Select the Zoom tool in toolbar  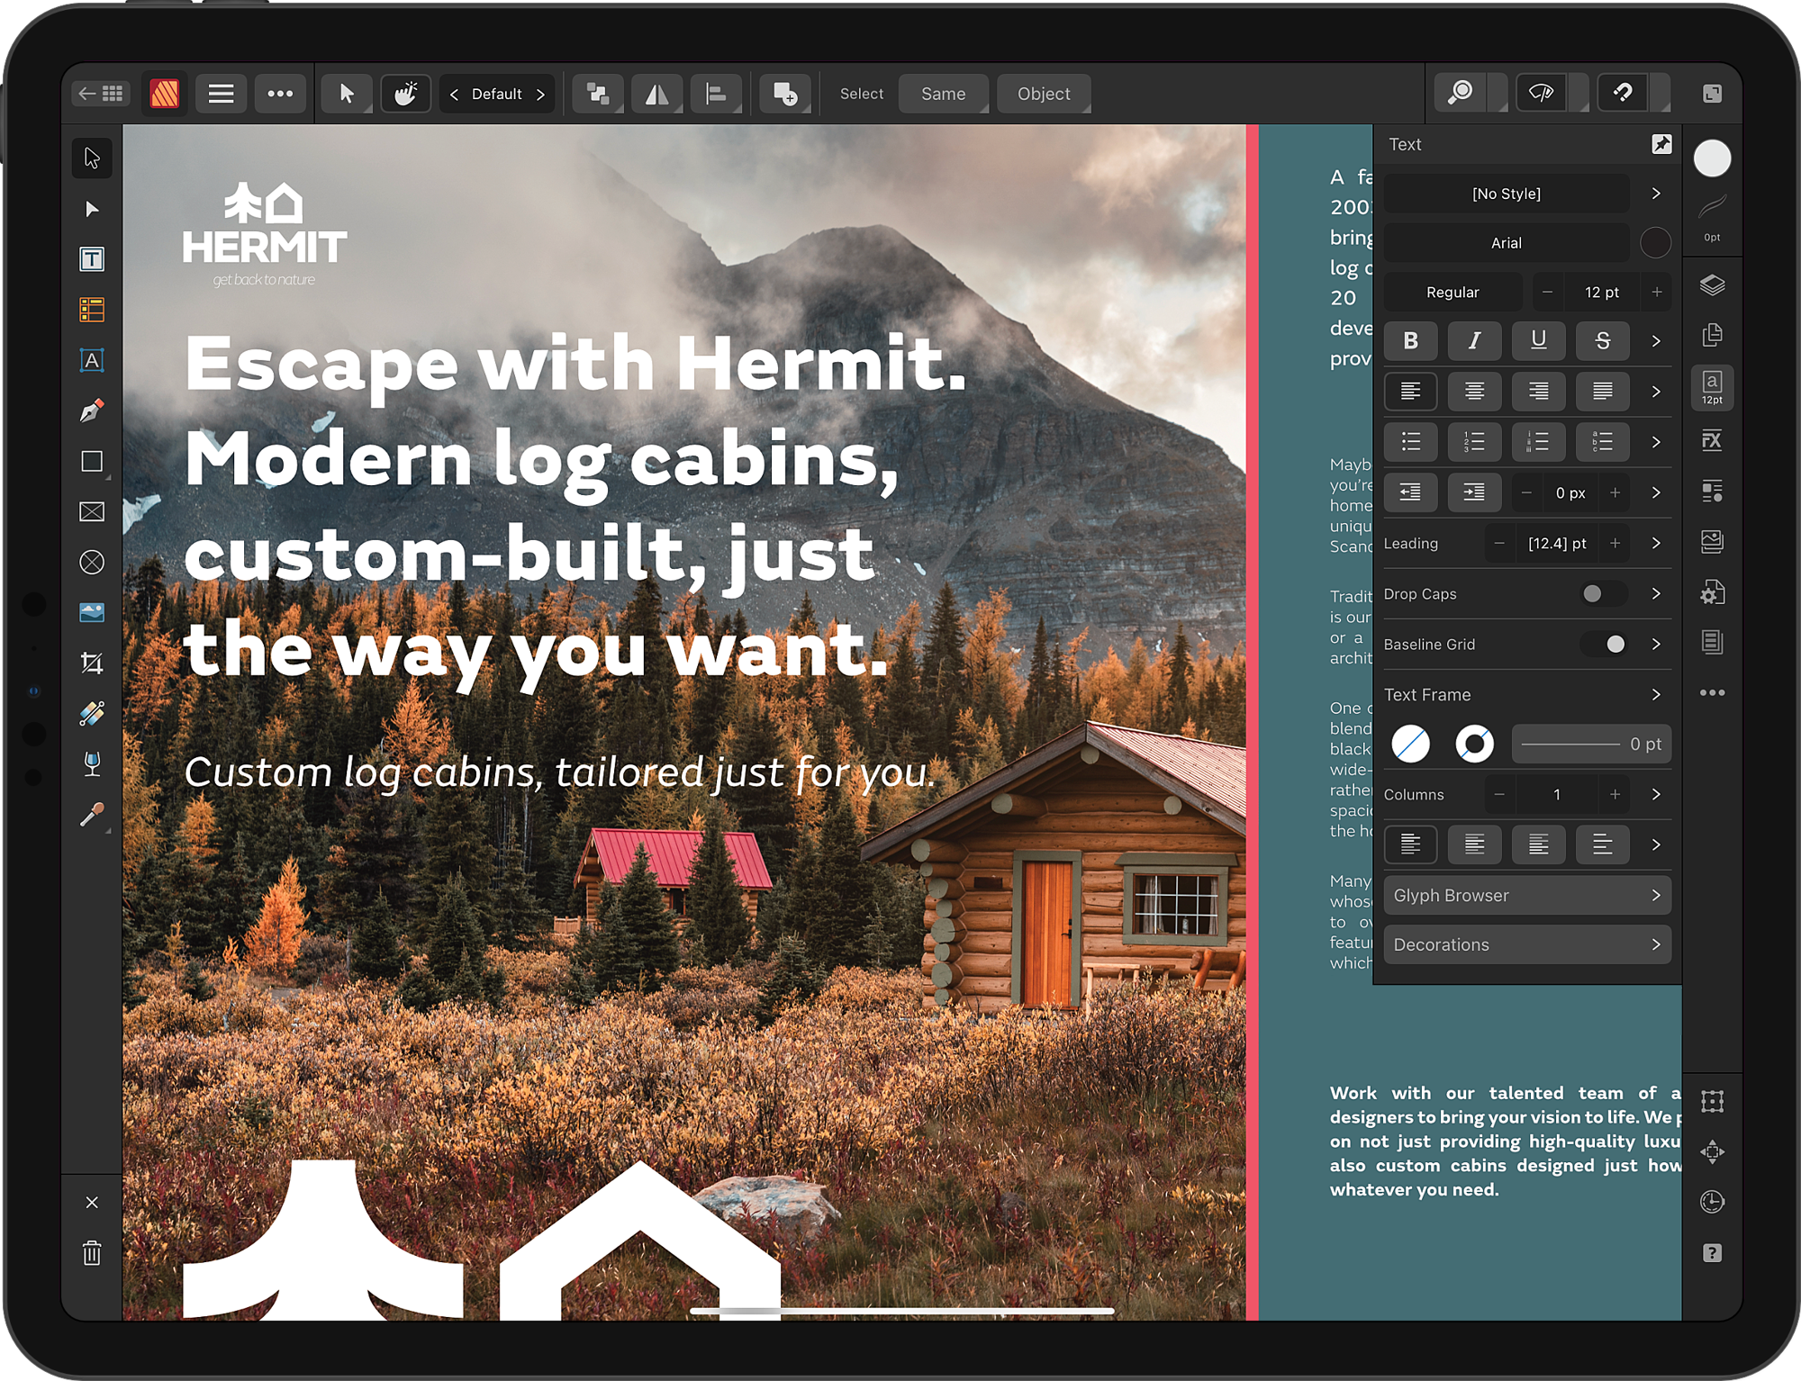pos(1457,93)
